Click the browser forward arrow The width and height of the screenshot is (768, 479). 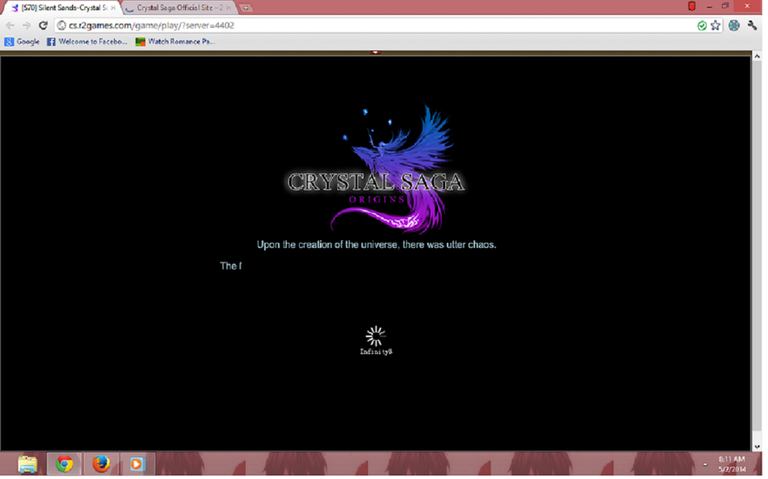pyautogui.click(x=27, y=25)
